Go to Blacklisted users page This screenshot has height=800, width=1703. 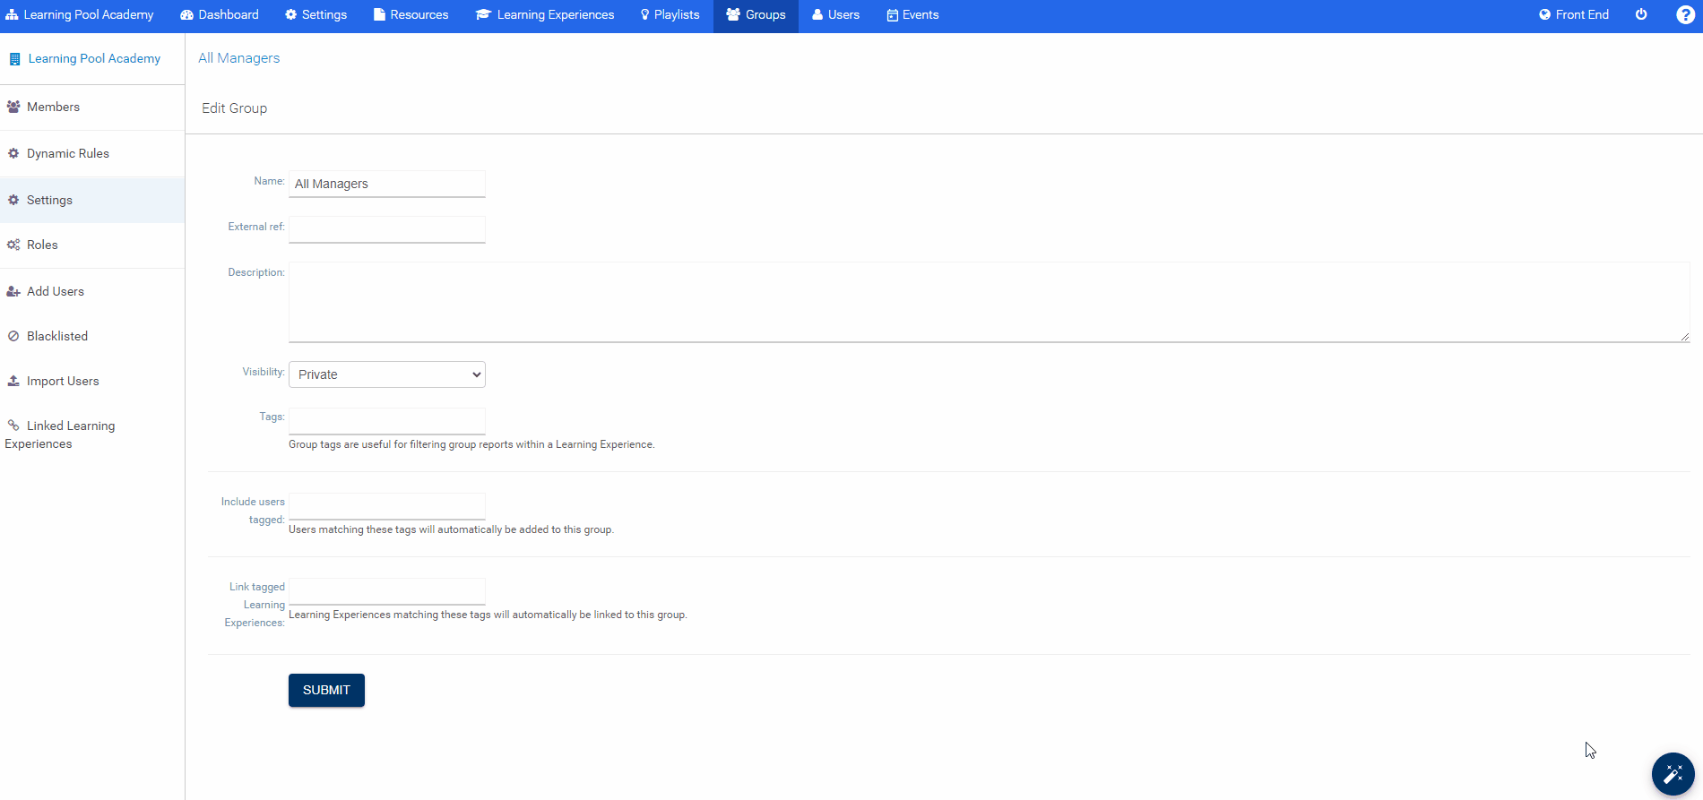56,336
